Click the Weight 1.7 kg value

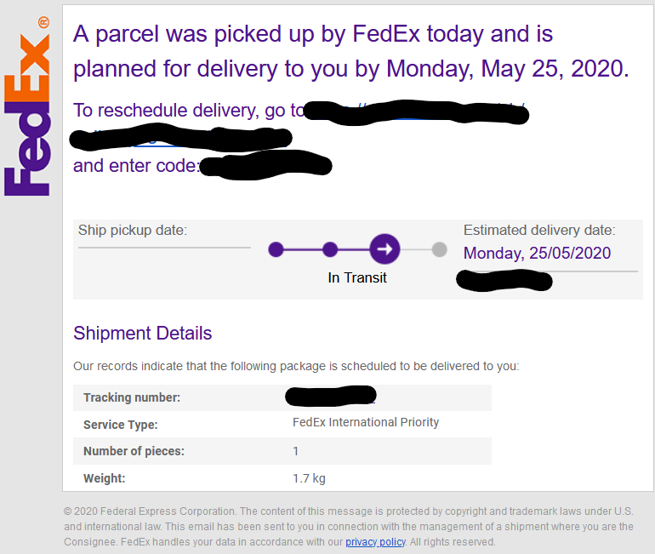pos(309,478)
